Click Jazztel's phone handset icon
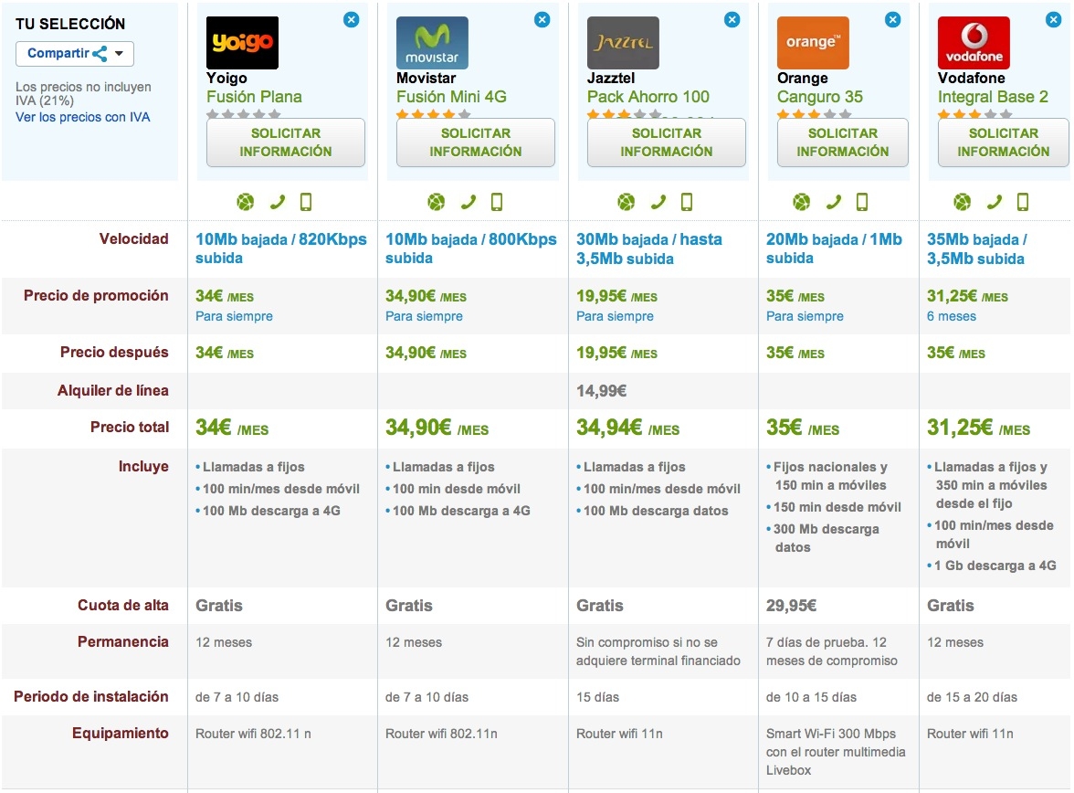Screen dimensions: 1074x793 click(658, 202)
